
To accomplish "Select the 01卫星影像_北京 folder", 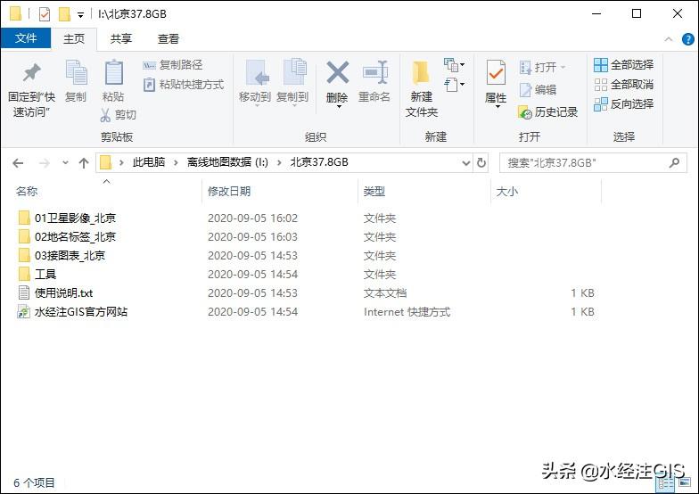I will 75,218.
